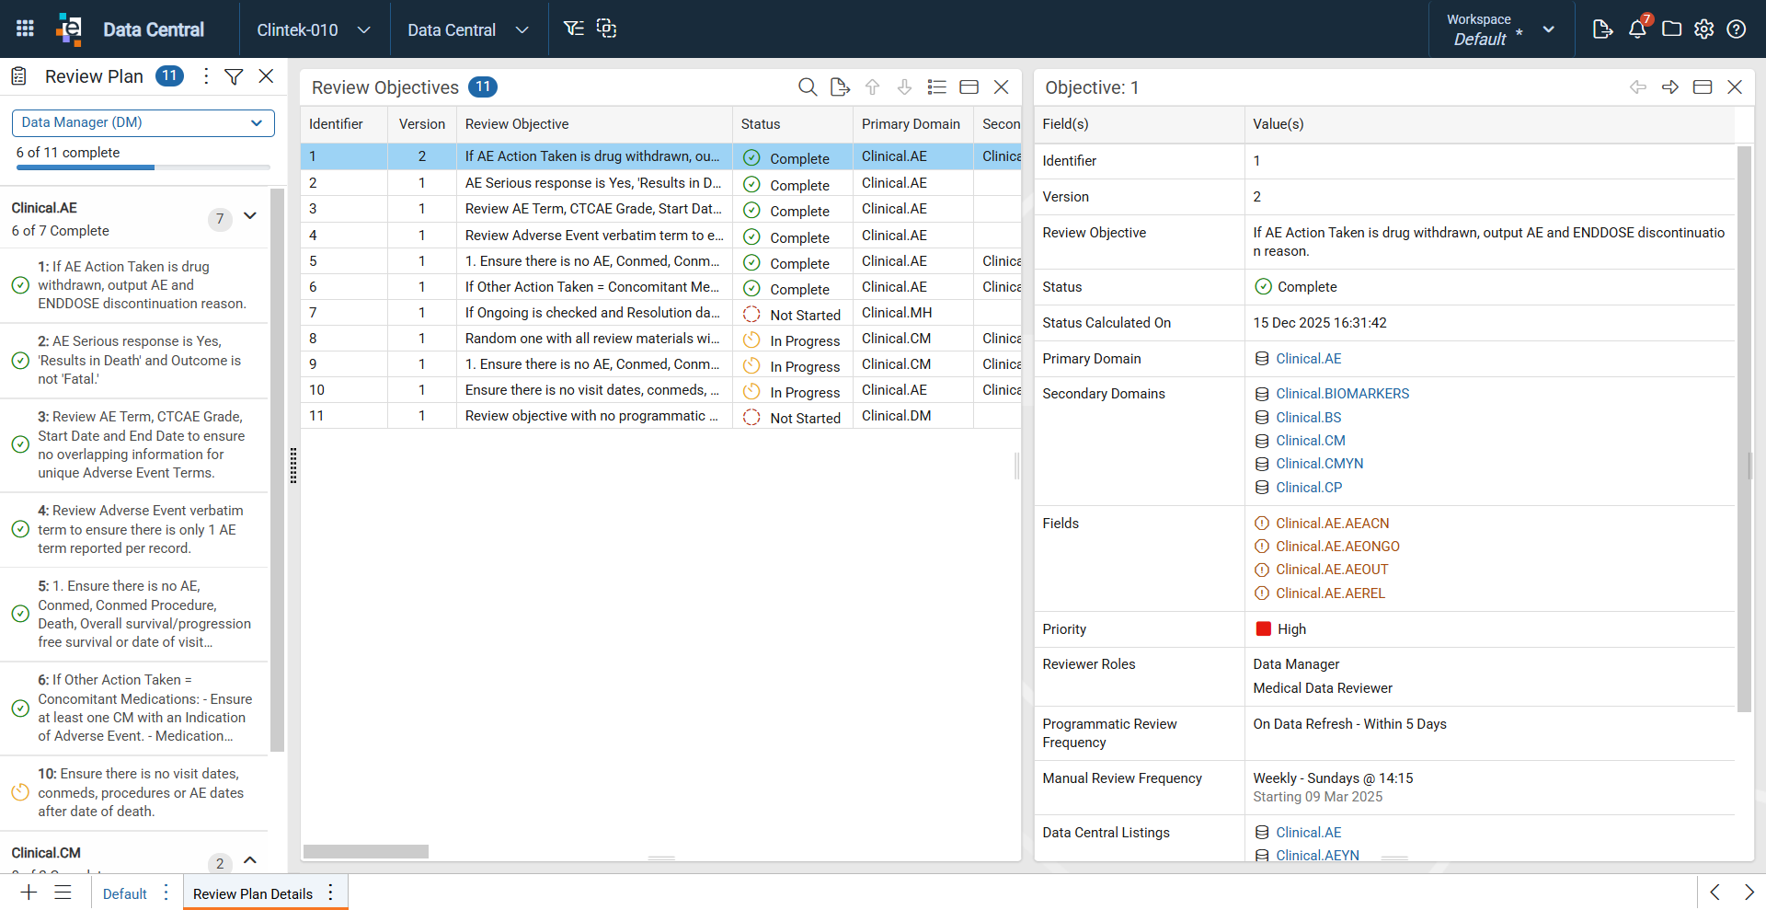Screen dimensions: 1766x910
Task: Open Clinical.AE primary domain link
Action: (x=1308, y=359)
